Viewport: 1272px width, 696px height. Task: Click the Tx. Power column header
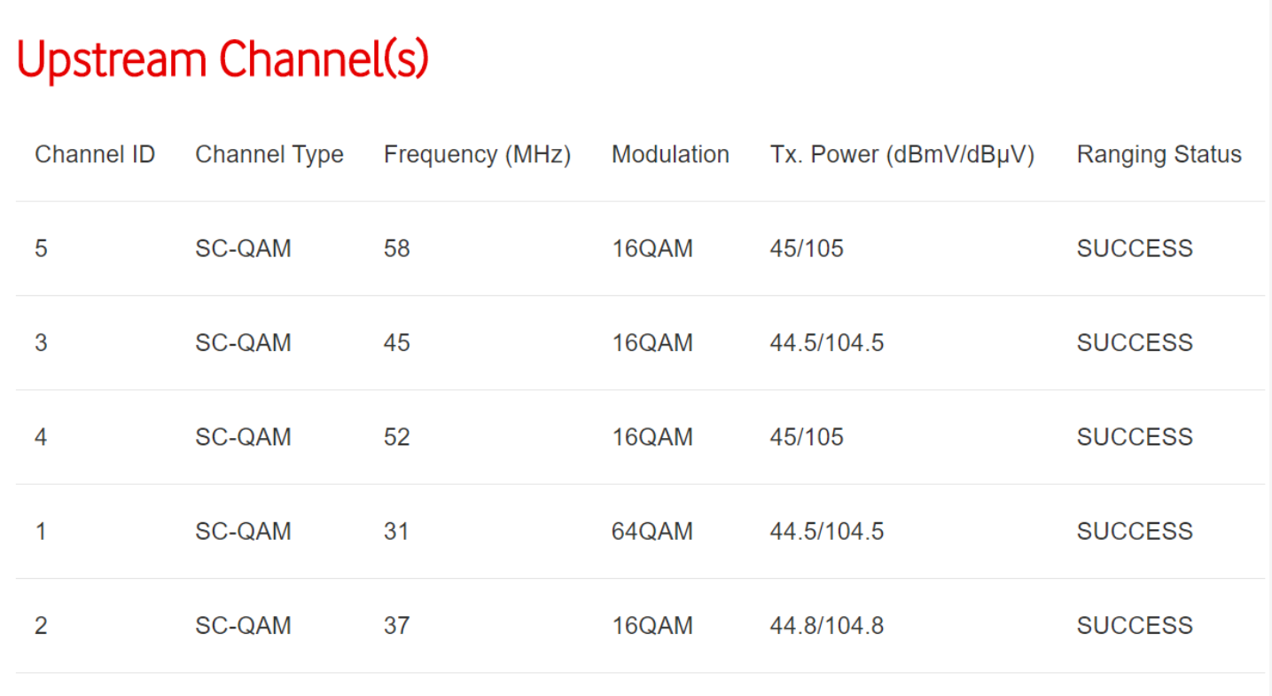point(902,154)
